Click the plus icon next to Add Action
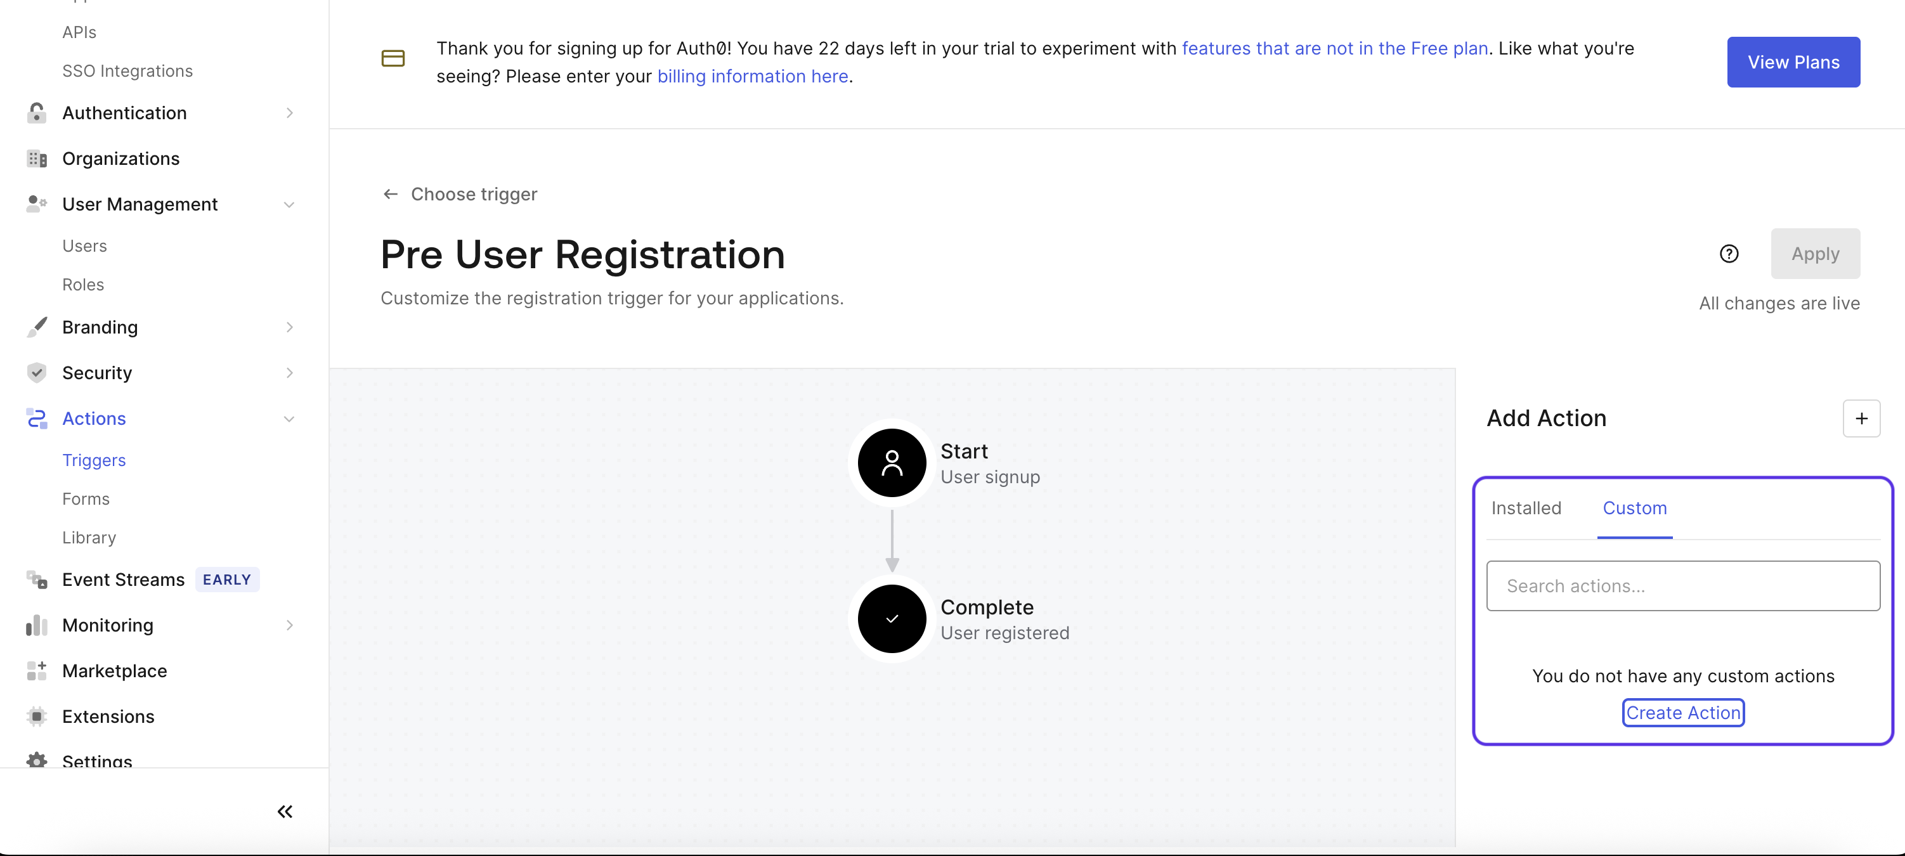 coord(1861,418)
